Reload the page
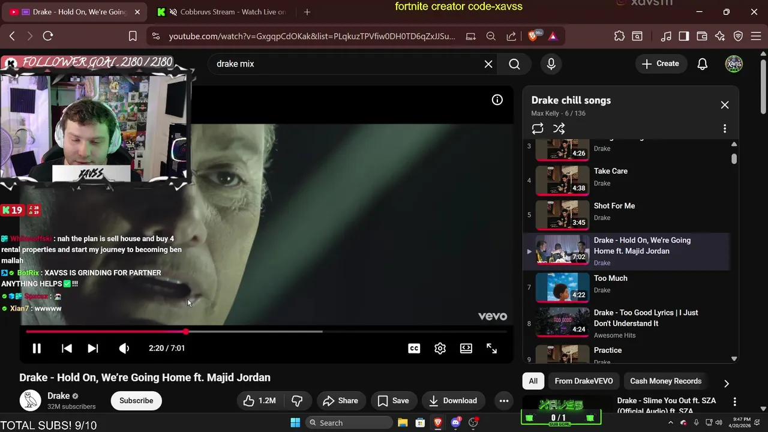Image resolution: width=768 pixels, height=432 pixels. coord(48,36)
